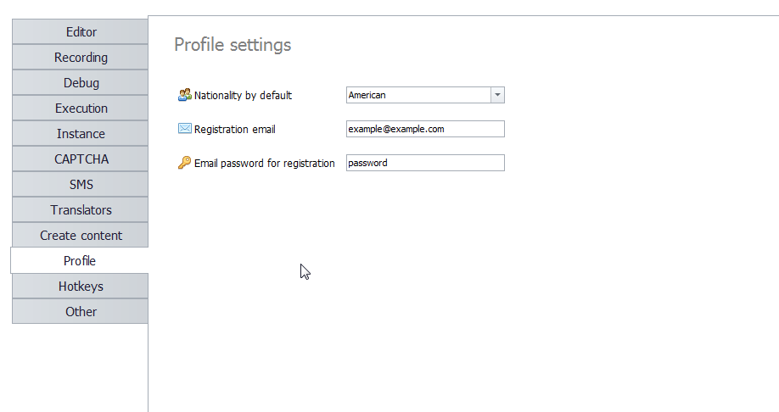Click the Nationality by default label
Image resolution: width=779 pixels, height=412 pixels.
[243, 95]
